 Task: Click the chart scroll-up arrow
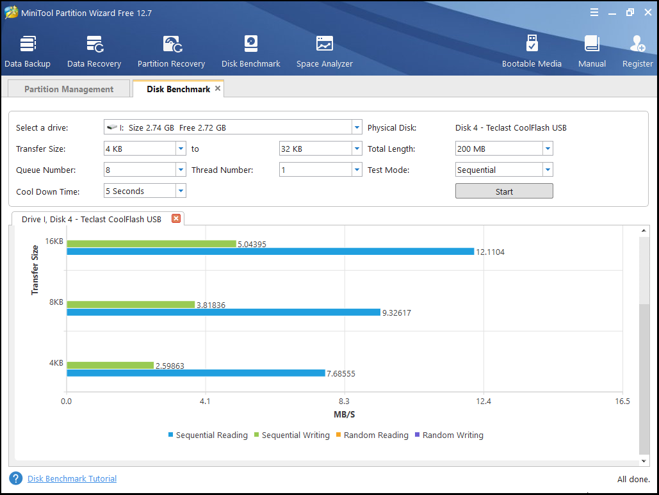pos(644,231)
